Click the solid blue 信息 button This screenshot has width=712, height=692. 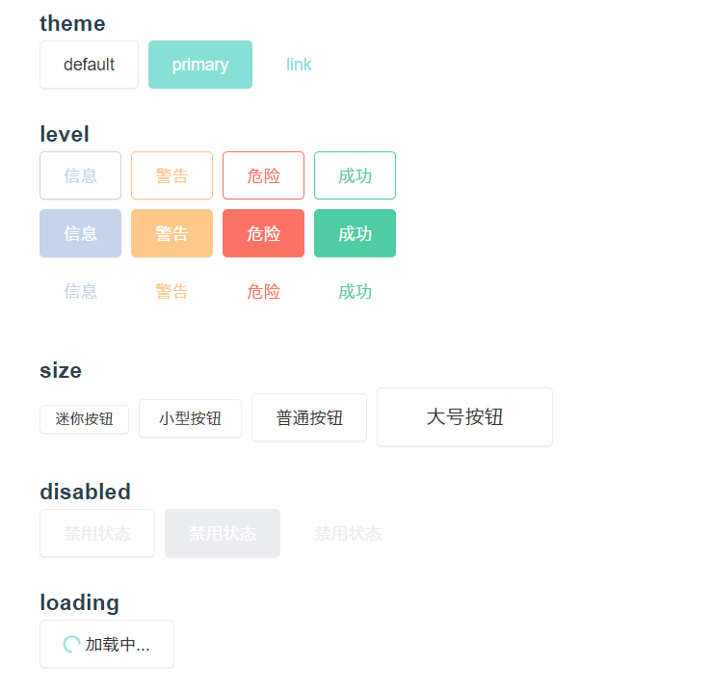pyautogui.click(x=80, y=233)
